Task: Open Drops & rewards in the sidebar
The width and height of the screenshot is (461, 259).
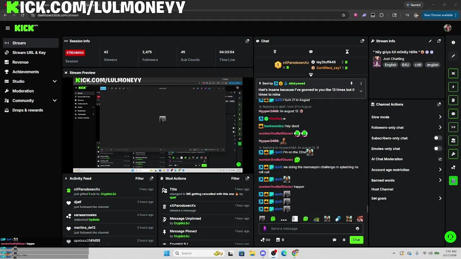Action: click(31, 110)
